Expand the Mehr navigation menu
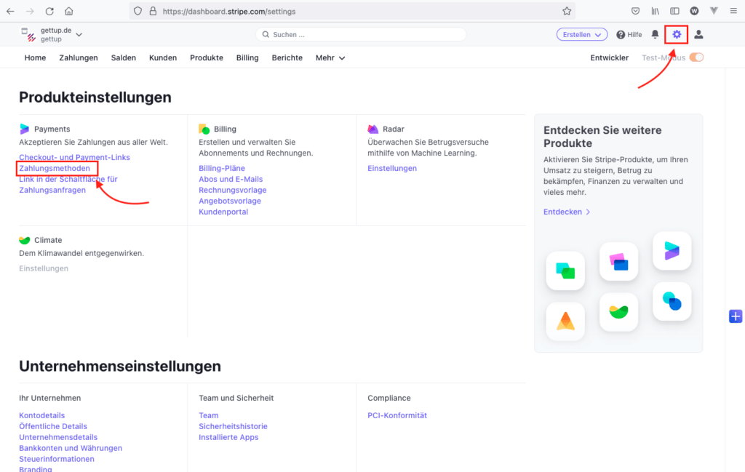 [330, 58]
